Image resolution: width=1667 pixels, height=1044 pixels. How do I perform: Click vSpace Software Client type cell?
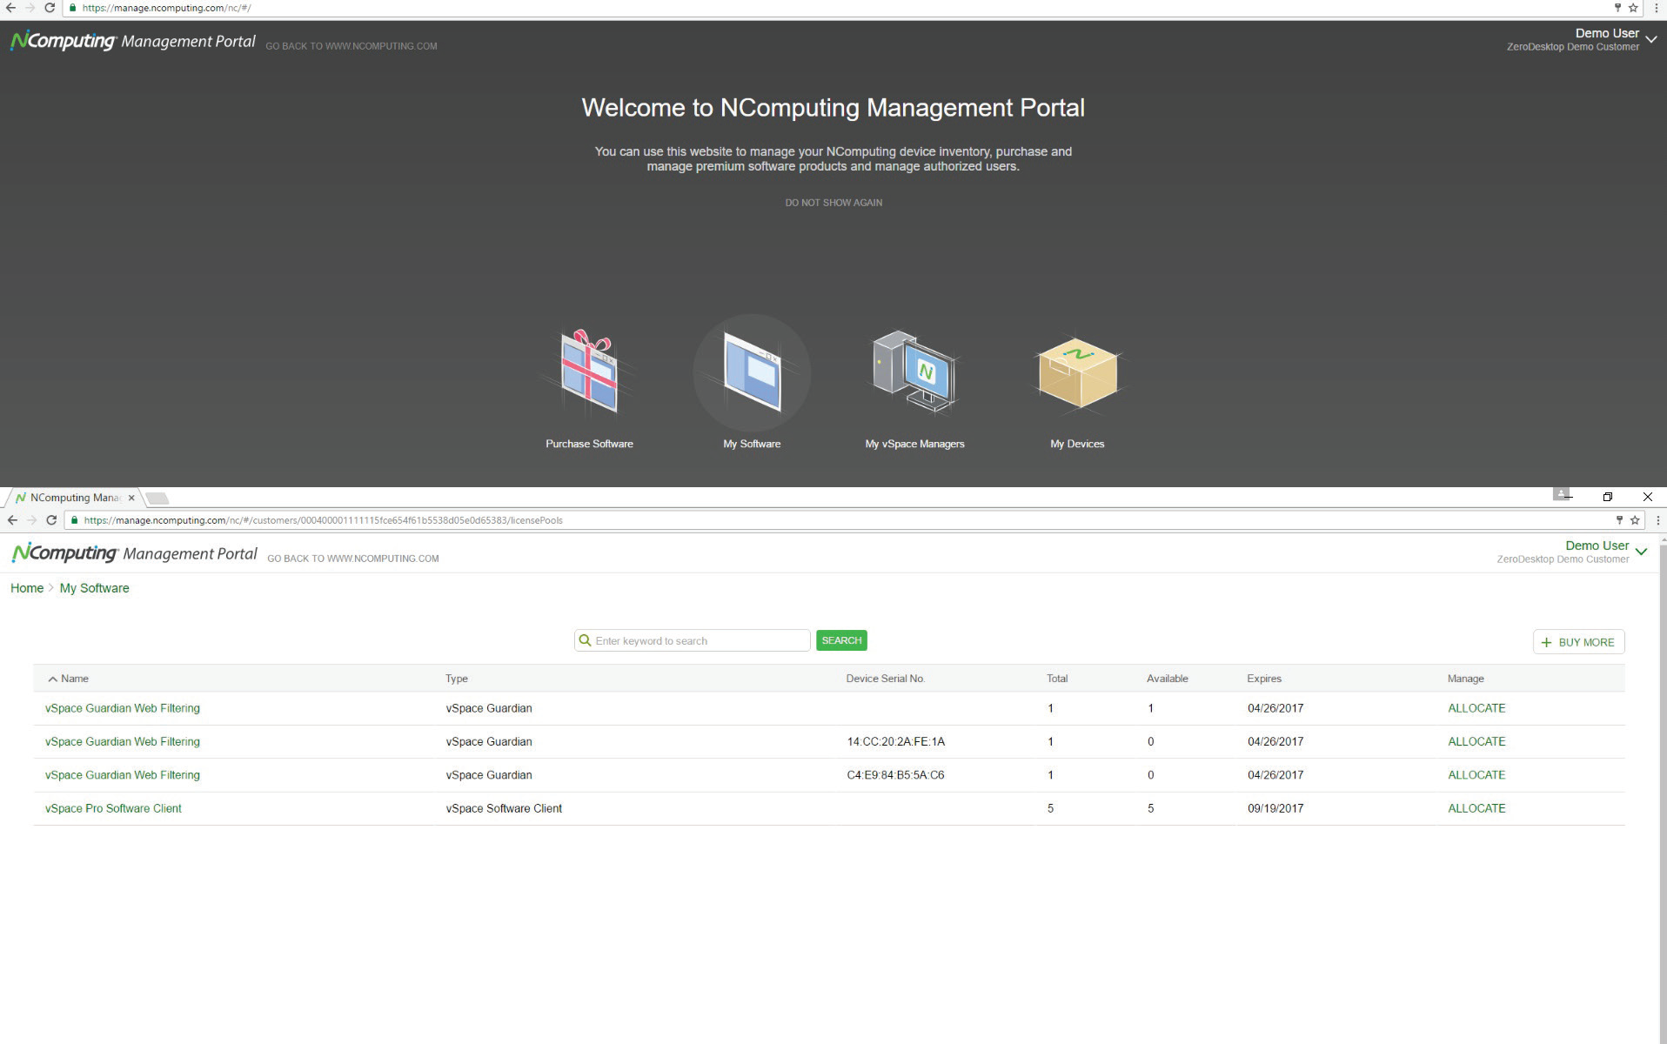(x=504, y=808)
